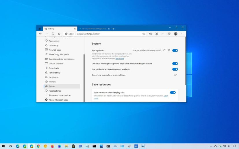Open Learn more link under Startup boost
This screenshot has width=239, height=149.
(120, 59)
